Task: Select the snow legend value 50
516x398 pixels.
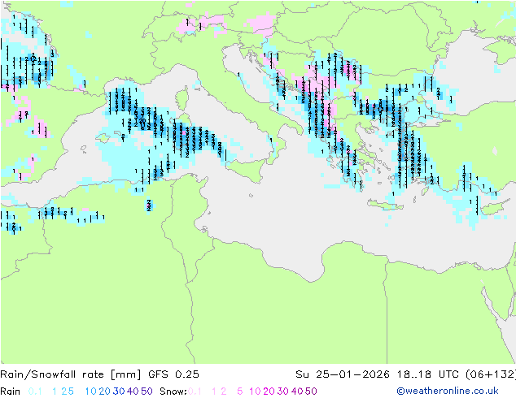Action: pos(311,392)
